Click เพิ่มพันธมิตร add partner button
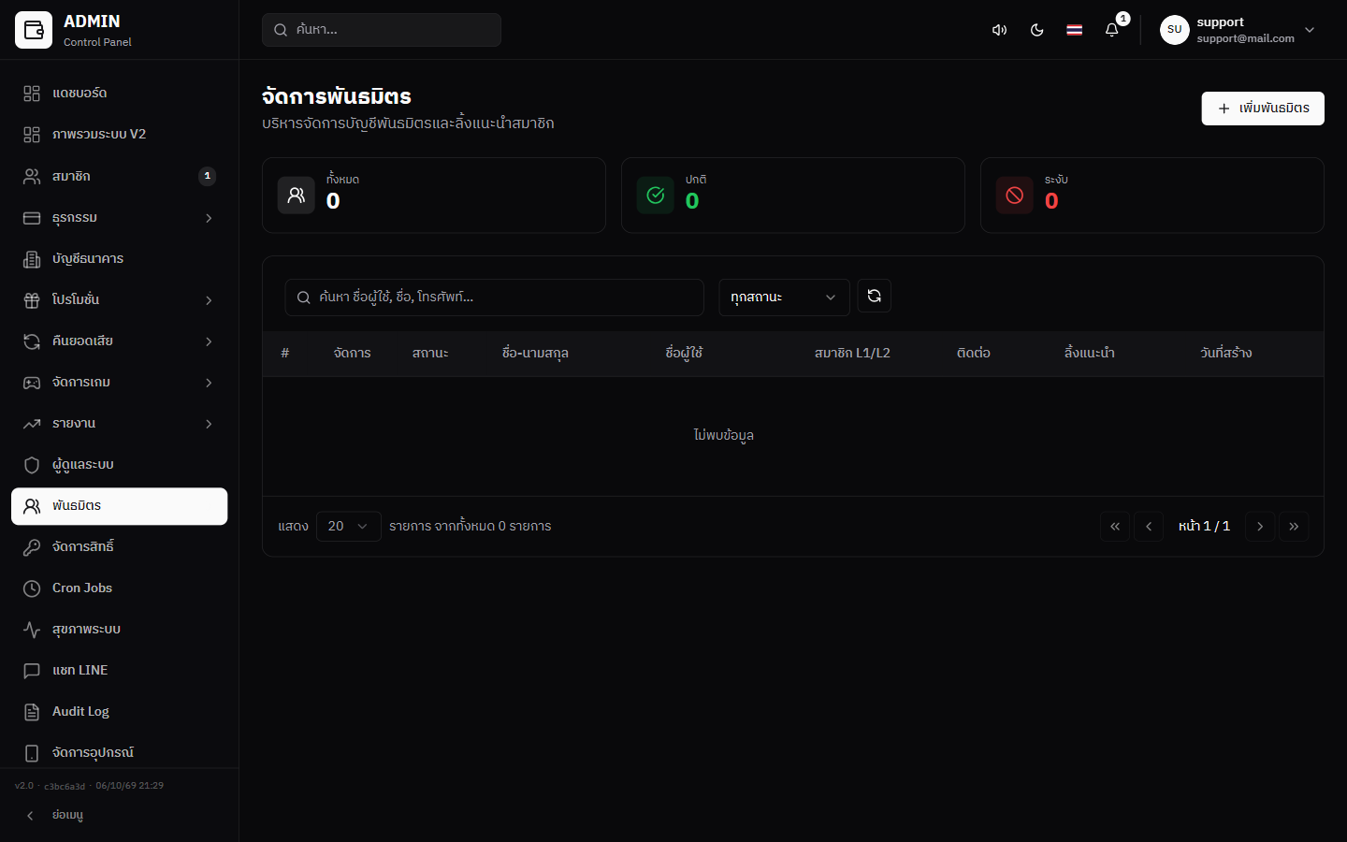The width and height of the screenshot is (1347, 842). pyautogui.click(x=1263, y=109)
